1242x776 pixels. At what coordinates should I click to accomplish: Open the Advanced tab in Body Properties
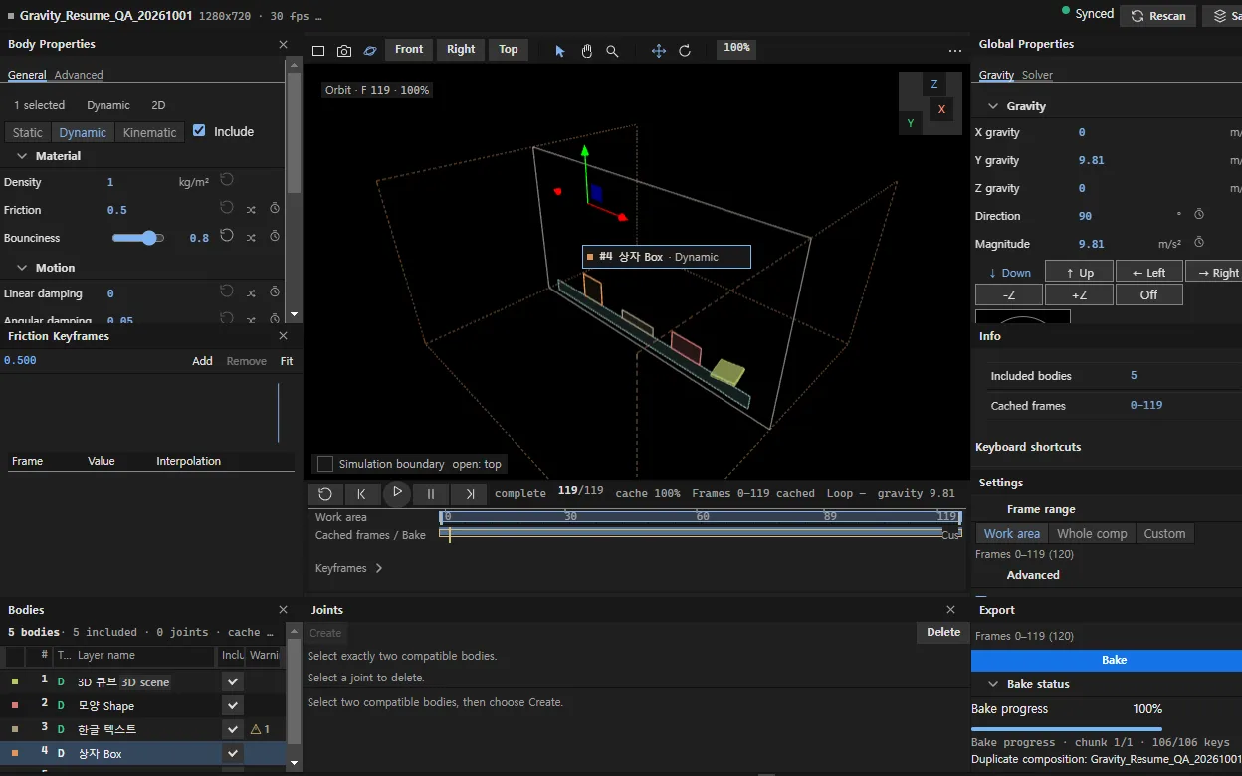[79, 75]
